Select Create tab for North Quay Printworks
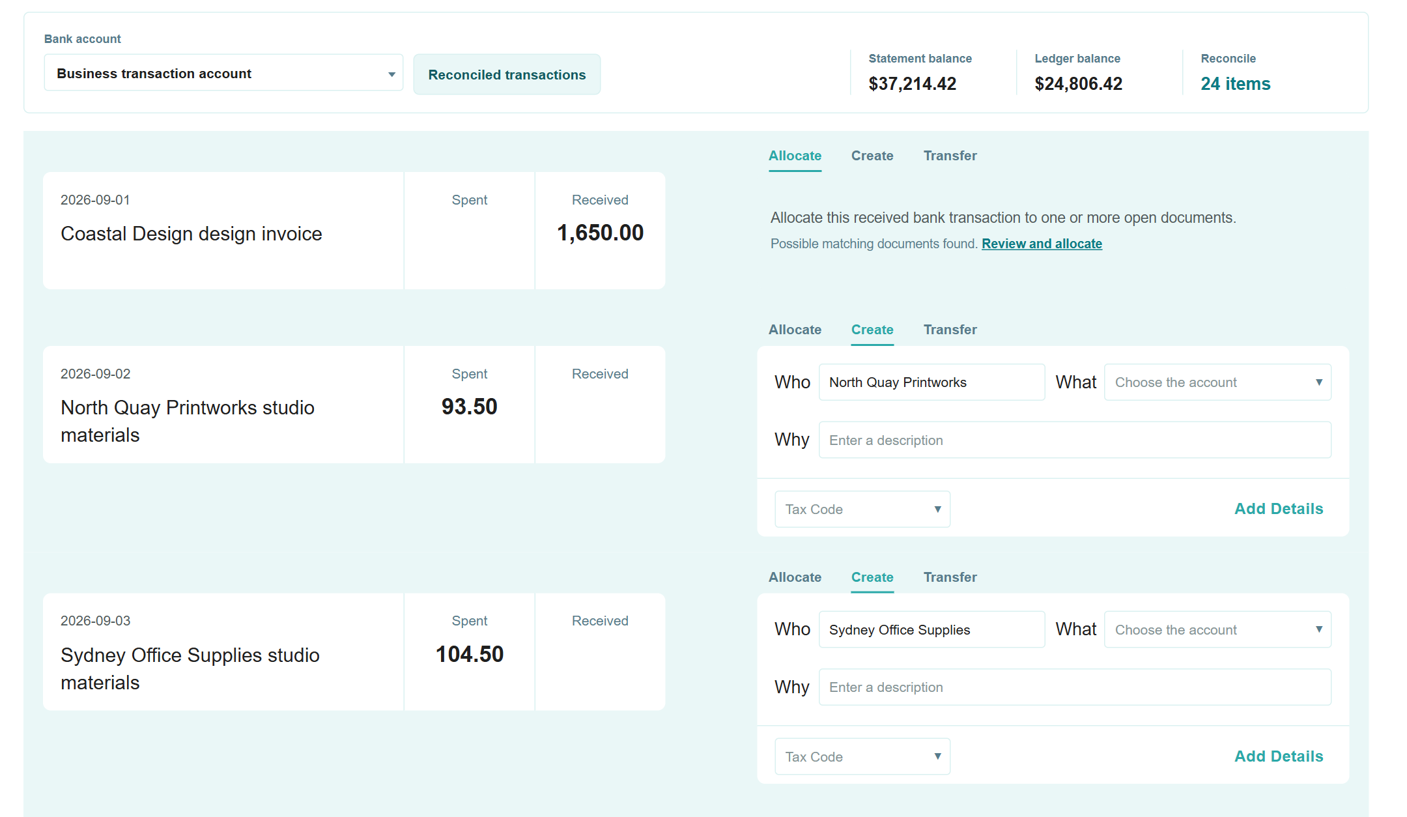Image resolution: width=1407 pixels, height=817 pixels. pos(872,330)
